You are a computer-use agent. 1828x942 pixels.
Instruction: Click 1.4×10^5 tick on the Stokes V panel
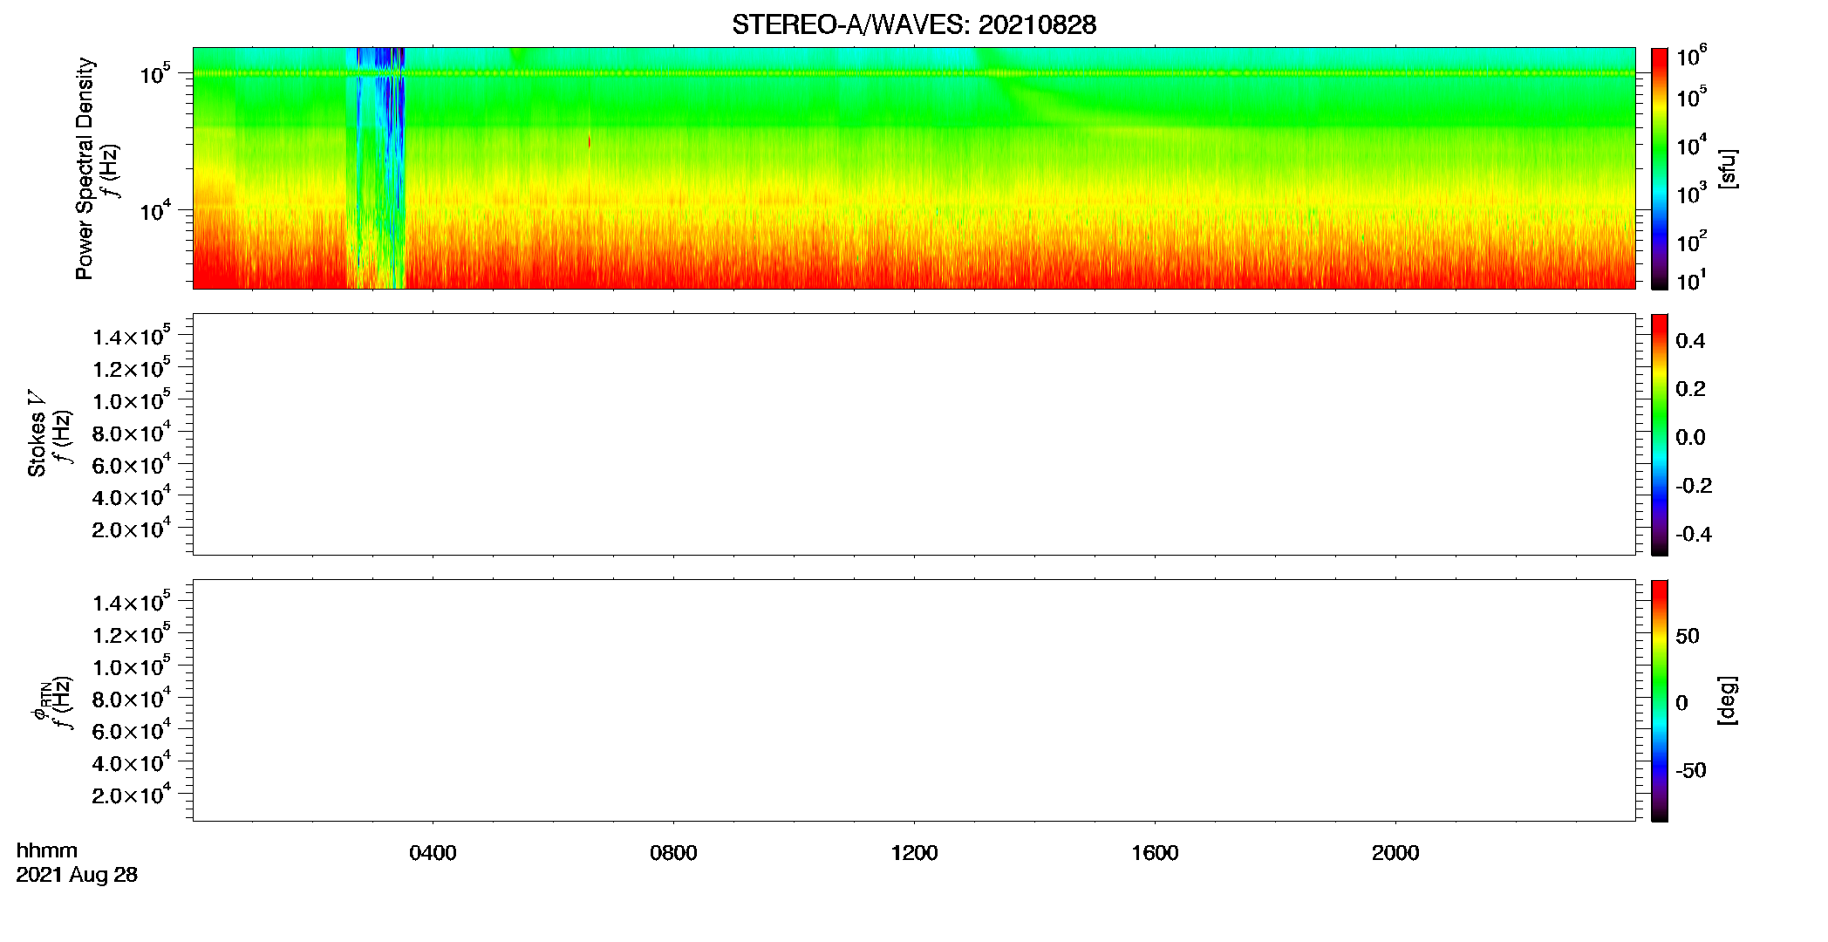click(132, 335)
